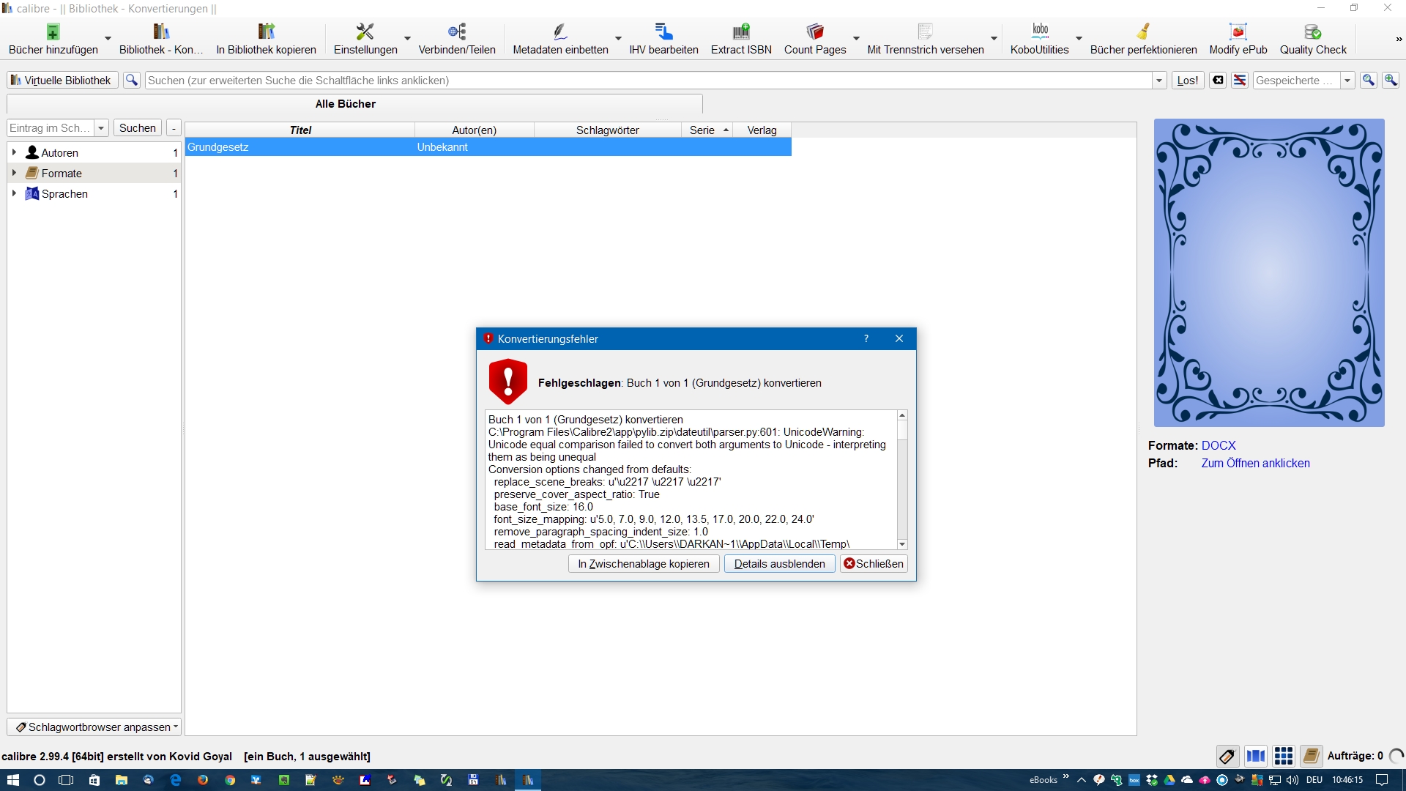Click the main search input field
The width and height of the screenshot is (1406, 791).
(648, 81)
